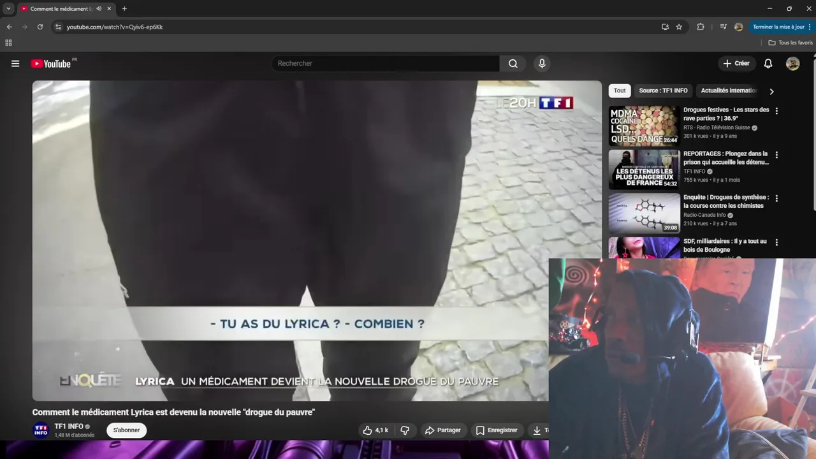This screenshot has width=816, height=459.
Task: Open the notifications bell
Action: tap(768, 64)
